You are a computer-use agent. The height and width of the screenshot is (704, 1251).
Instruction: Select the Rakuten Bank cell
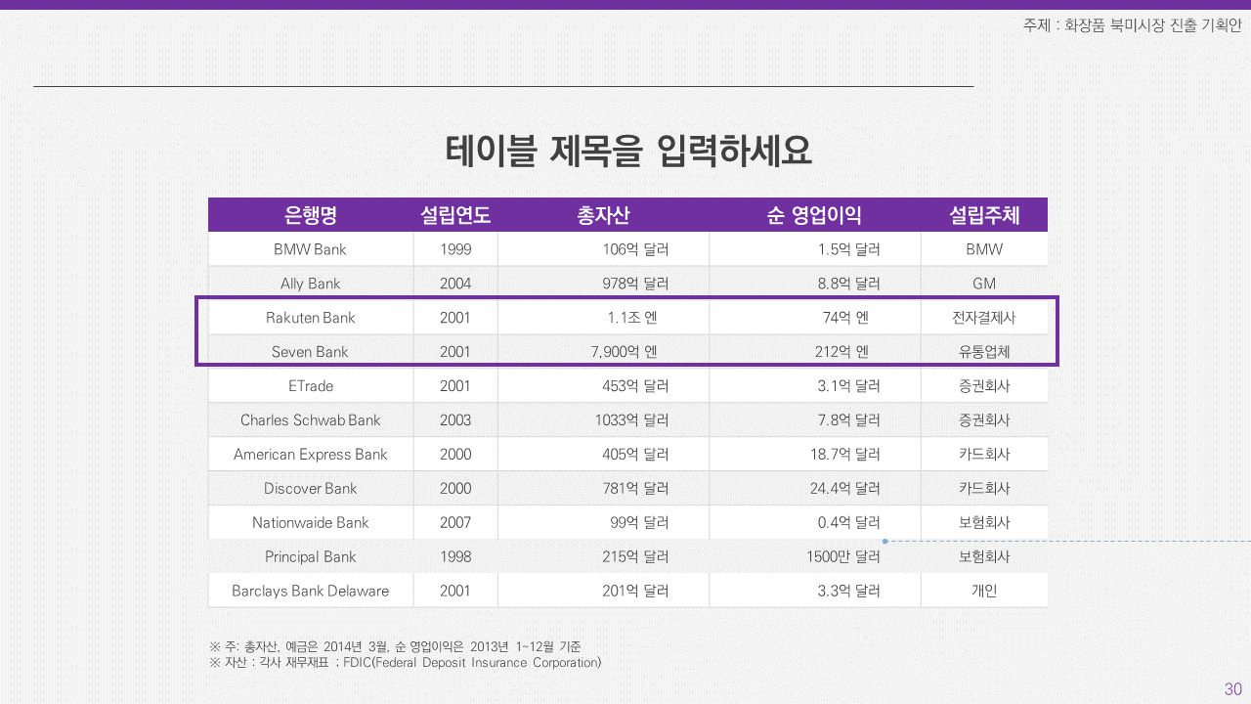[x=311, y=318]
